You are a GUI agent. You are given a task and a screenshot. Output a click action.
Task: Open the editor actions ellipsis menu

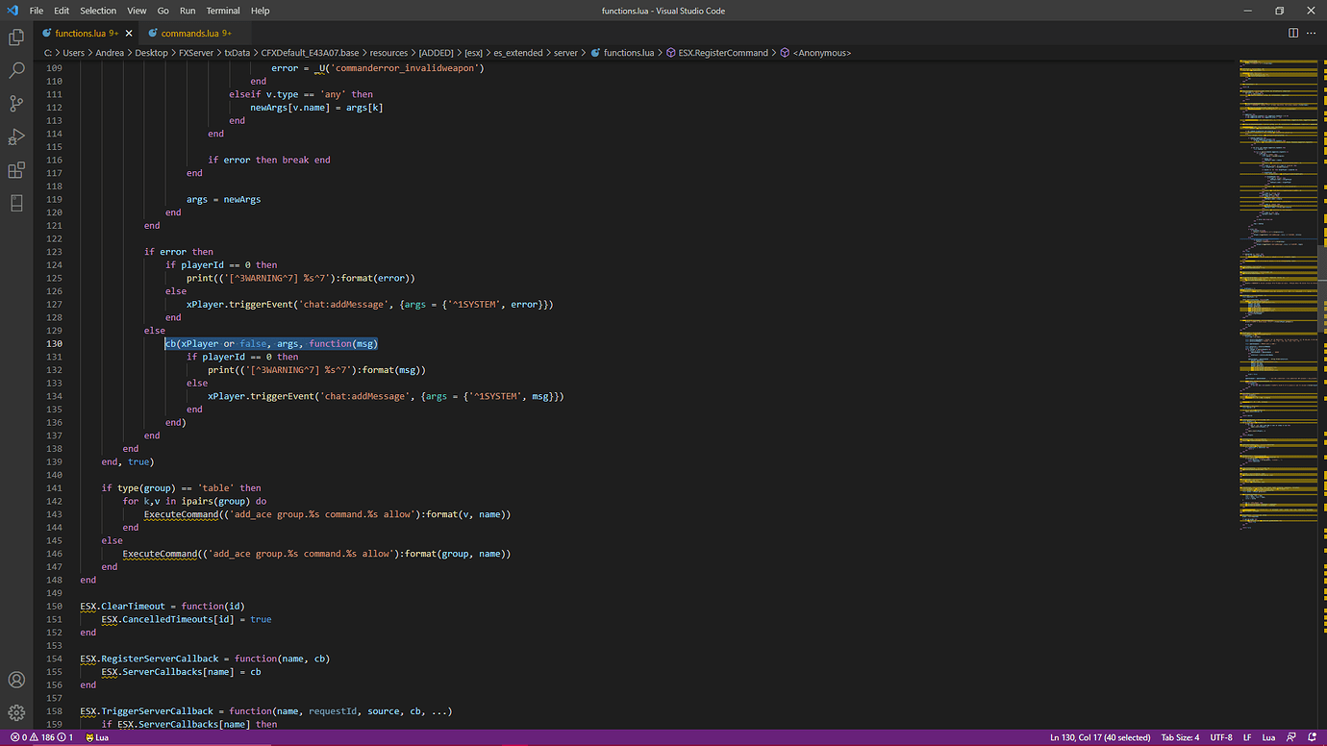pos(1311,32)
